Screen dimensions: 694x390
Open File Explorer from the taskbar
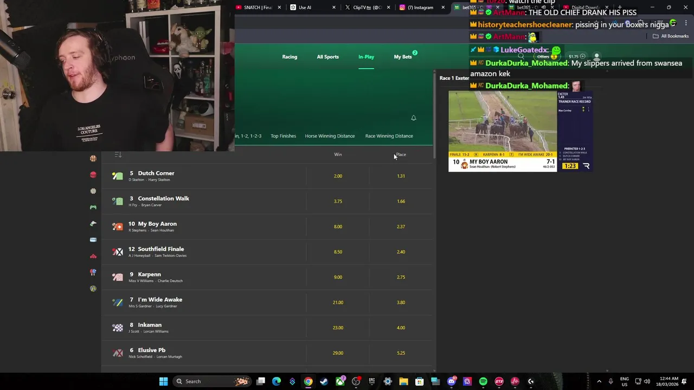403,381
